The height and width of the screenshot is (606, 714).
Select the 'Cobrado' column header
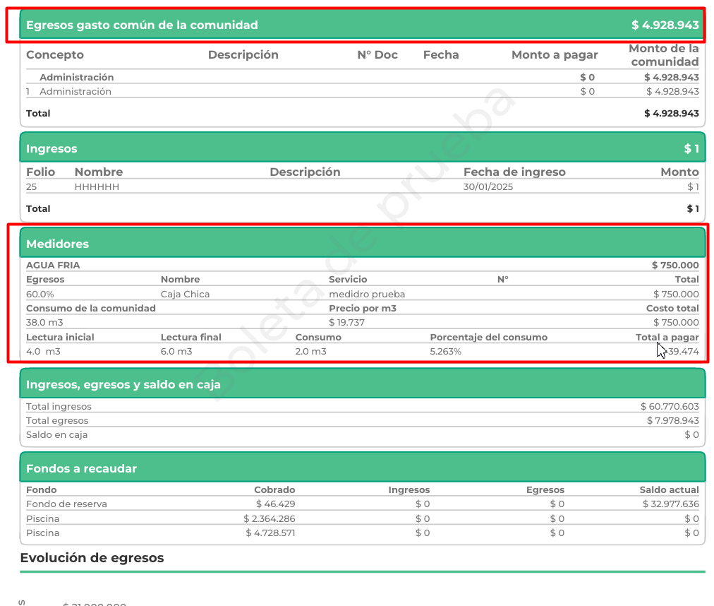[x=274, y=490]
